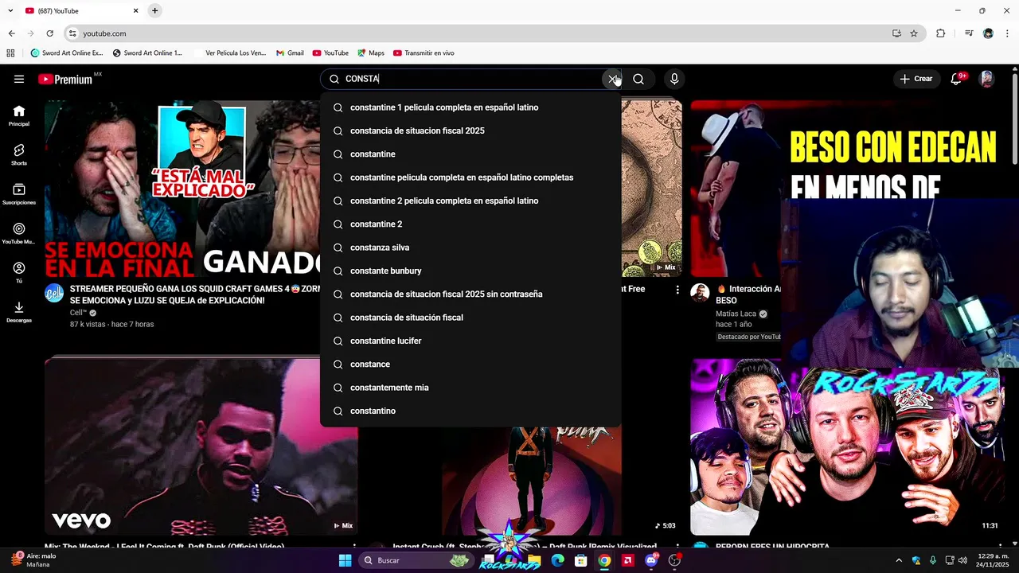Open the Maps bookmark
Screen dimensions: 1019x573
370,53
